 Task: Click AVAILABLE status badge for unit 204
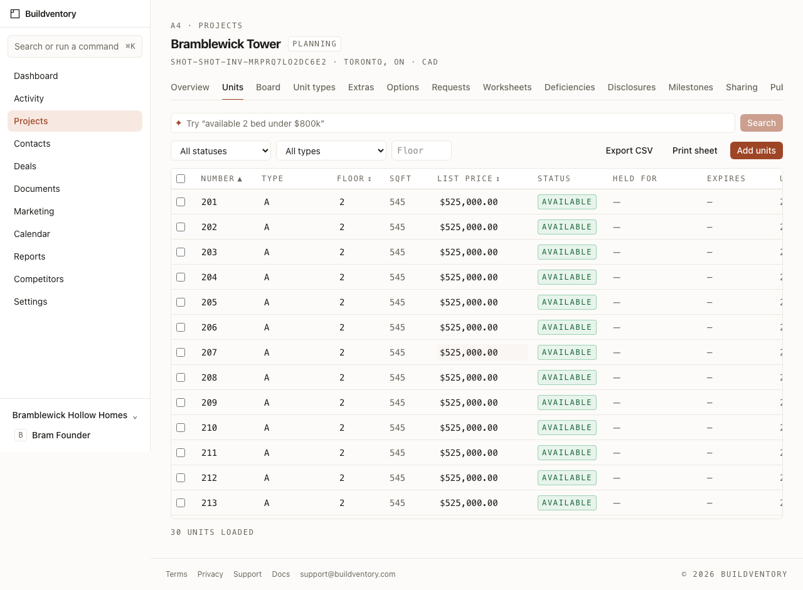(567, 277)
